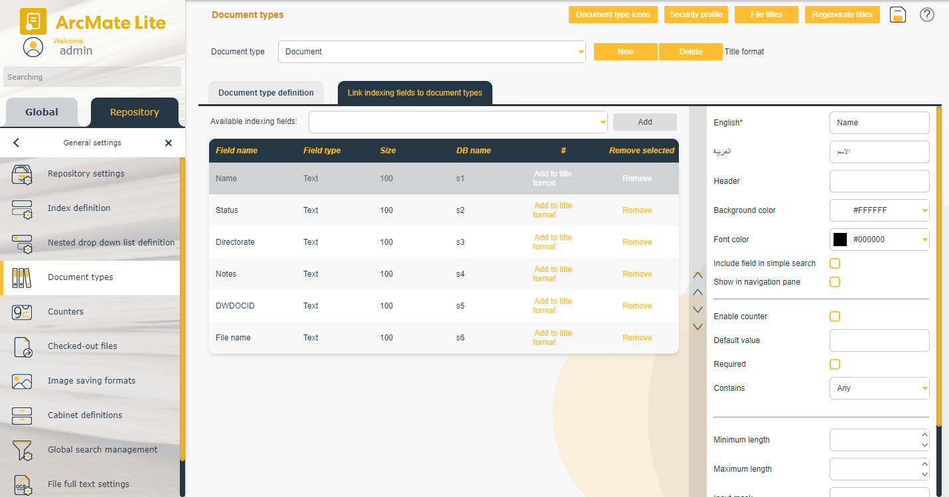Viewport: 949px width, 497px height.
Task: Open the help question mark icon
Action: point(927,15)
